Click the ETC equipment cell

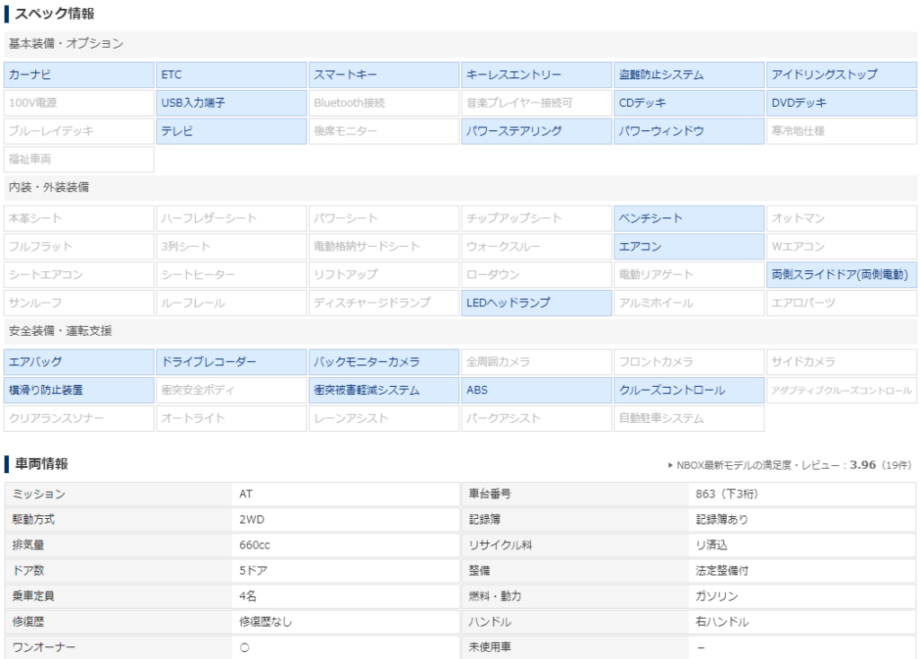click(x=231, y=75)
